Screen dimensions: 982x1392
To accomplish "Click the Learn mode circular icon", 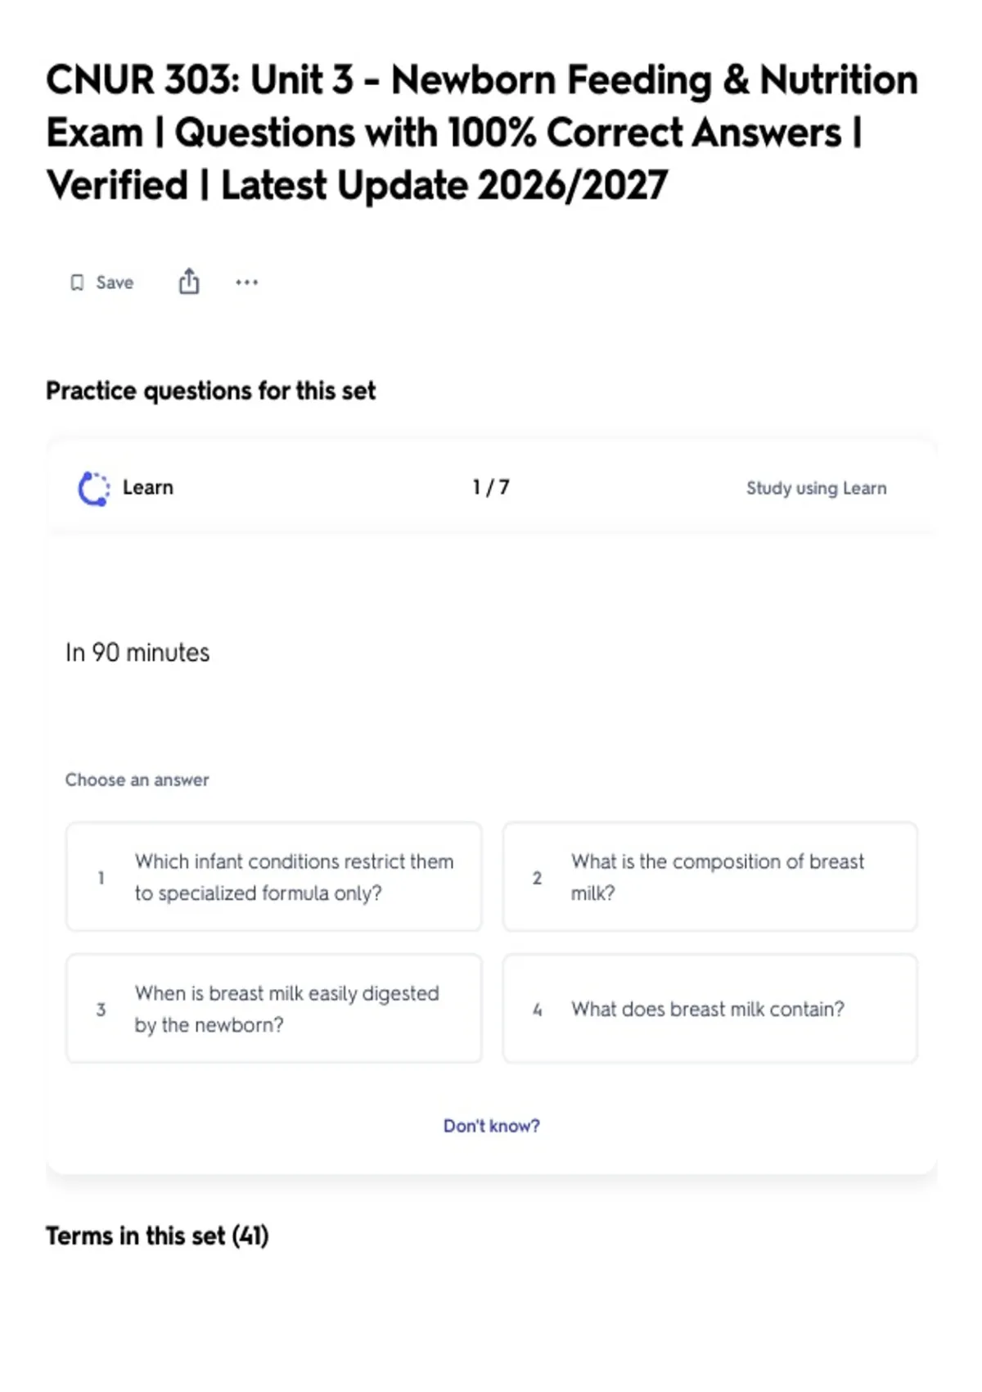I will tap(93, 489).
